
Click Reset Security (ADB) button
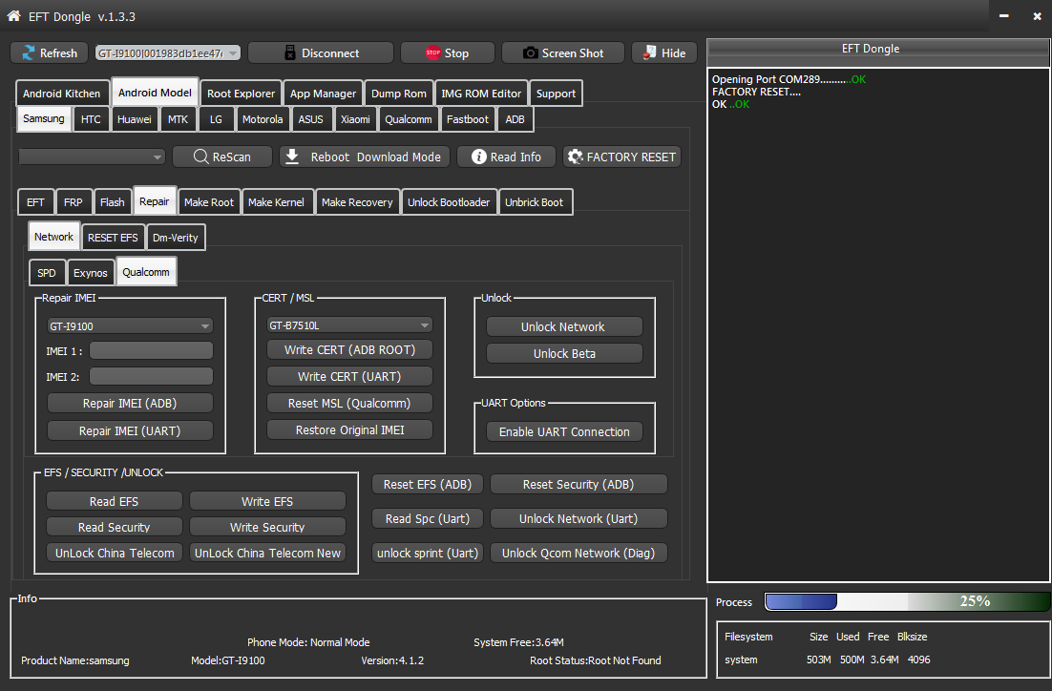coord(579,485)
